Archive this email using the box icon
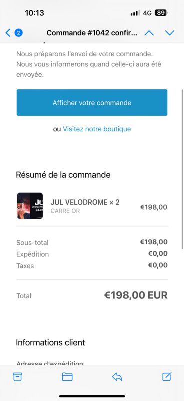Screen dimensions: 184x401 pyautogui.click(x=17, y=377)
